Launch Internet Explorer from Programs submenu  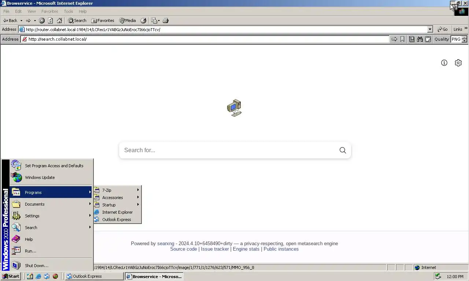[117, 212]
